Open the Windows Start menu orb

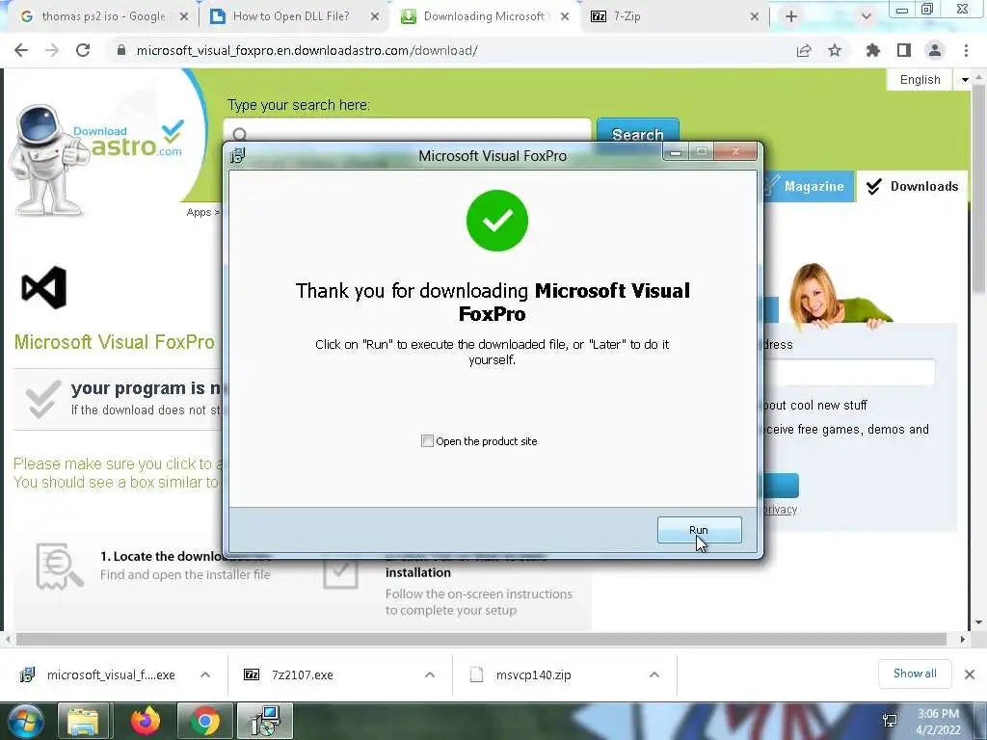pos(26,721)
